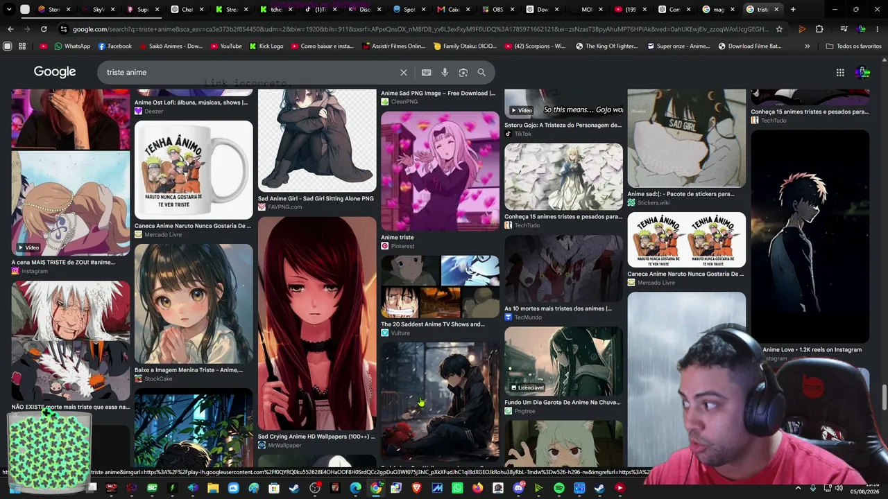Switch to the SkyV browser tab
Image resolution: width=888 pixels, height=499 pixels.
coord(98,10)
